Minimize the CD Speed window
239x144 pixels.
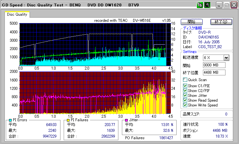[219, 5]
